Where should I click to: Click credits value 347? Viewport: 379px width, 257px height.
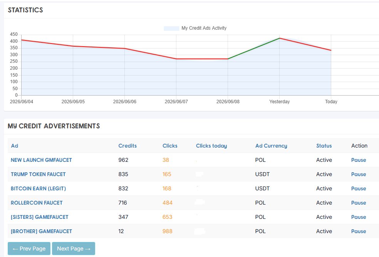click(x=123, y=217)
